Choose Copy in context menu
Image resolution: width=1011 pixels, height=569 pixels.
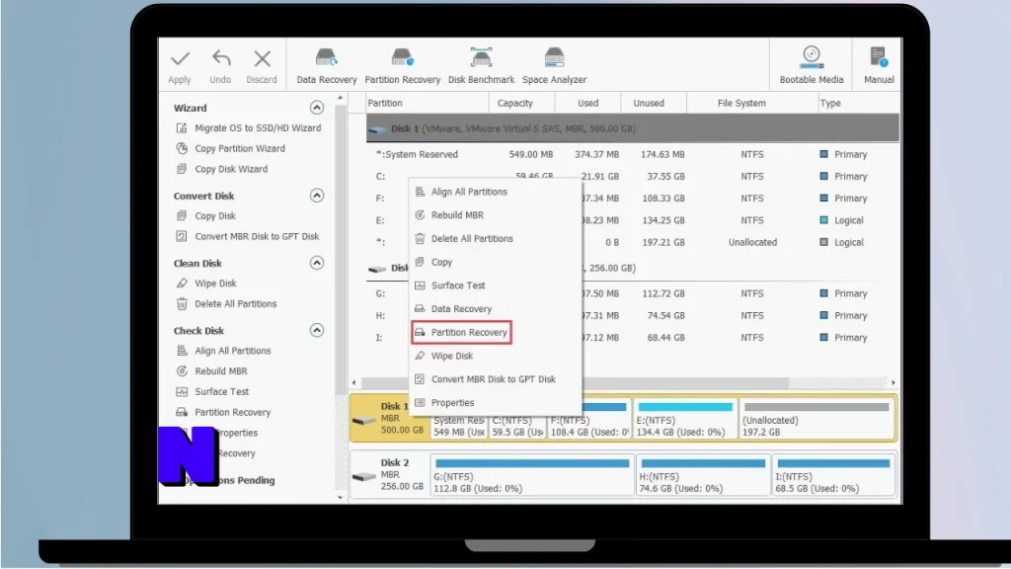(496, 262)
